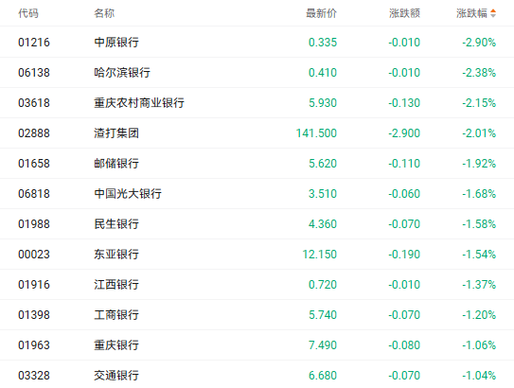Screen dimensions: 514x388
Task: Select the 代码 column header
Action: click(x=28, y=13)
